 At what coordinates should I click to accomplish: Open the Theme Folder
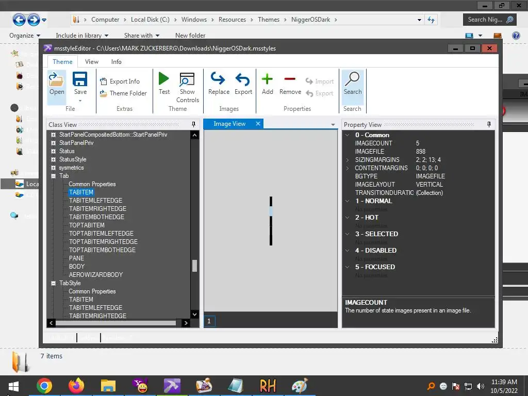(123, 93)
